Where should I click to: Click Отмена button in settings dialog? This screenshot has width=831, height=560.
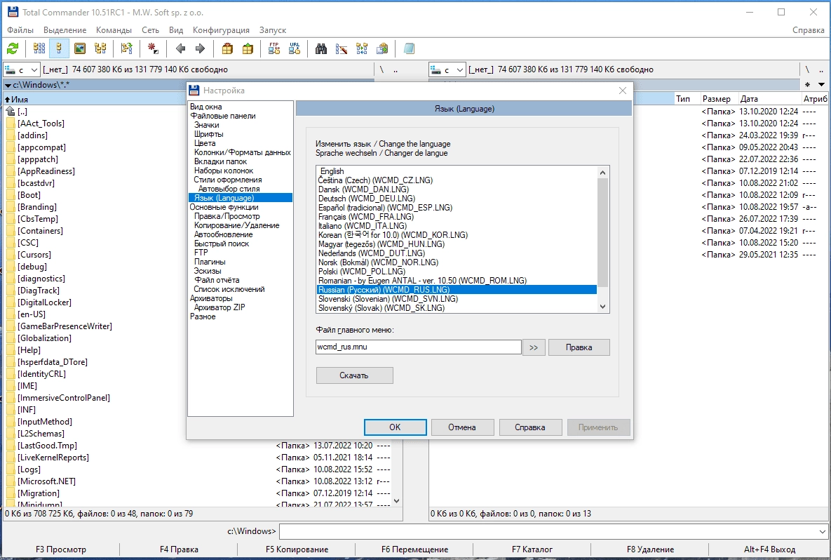(462, 427)
